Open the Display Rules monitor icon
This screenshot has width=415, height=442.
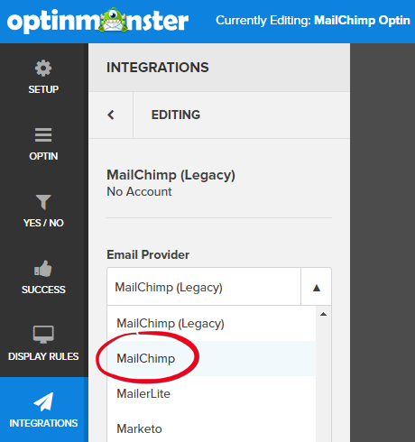coord(43,335)
